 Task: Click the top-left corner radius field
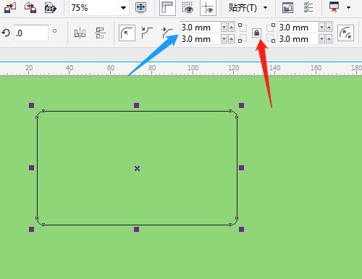[201, 28]
